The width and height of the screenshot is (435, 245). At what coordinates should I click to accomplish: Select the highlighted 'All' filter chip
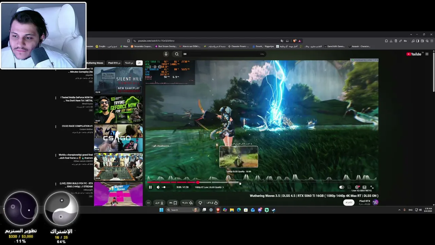(139, 63)
